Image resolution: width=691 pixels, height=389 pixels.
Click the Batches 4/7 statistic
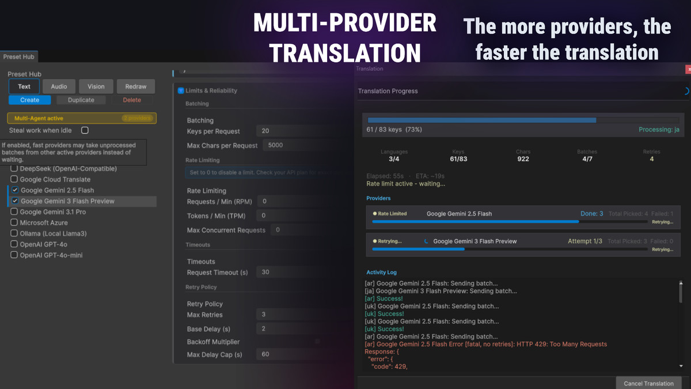click(587, 156)
